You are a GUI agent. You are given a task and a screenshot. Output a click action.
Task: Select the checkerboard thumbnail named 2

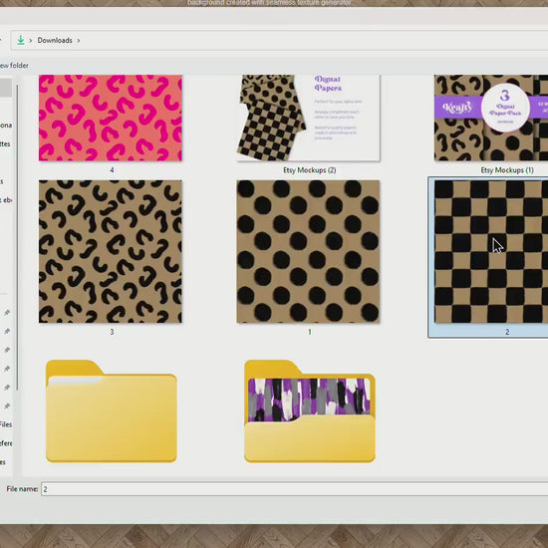point(491,251)
